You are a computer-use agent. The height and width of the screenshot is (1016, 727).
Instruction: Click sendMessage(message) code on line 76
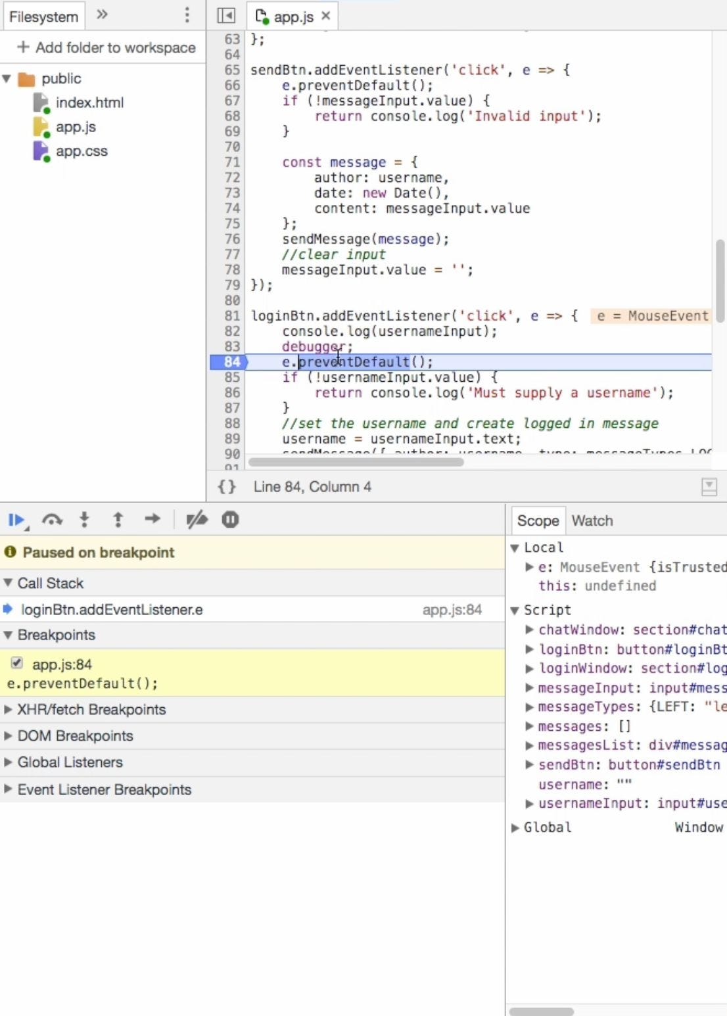click(x=365, y=239)
